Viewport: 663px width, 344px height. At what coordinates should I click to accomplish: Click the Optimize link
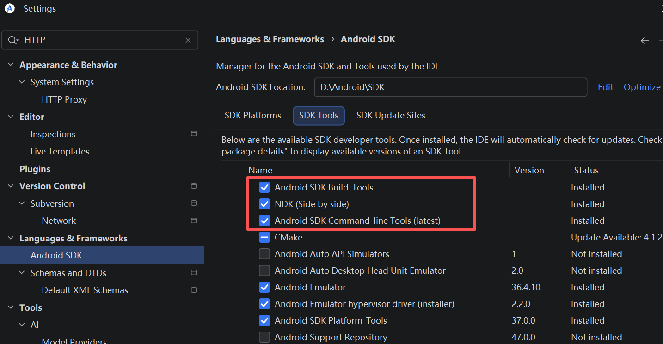pyautogui.click(x=642, y=87)
